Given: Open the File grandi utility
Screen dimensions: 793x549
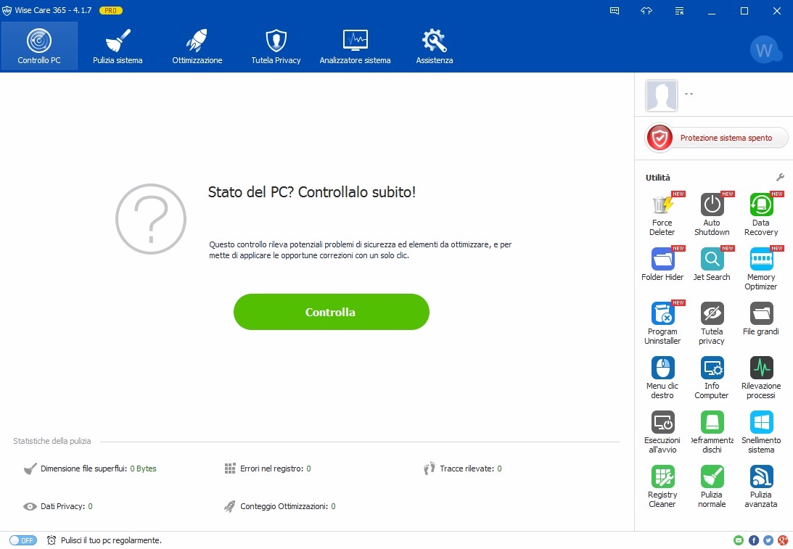Looking at the screenshot, I should tap(760, 318).
